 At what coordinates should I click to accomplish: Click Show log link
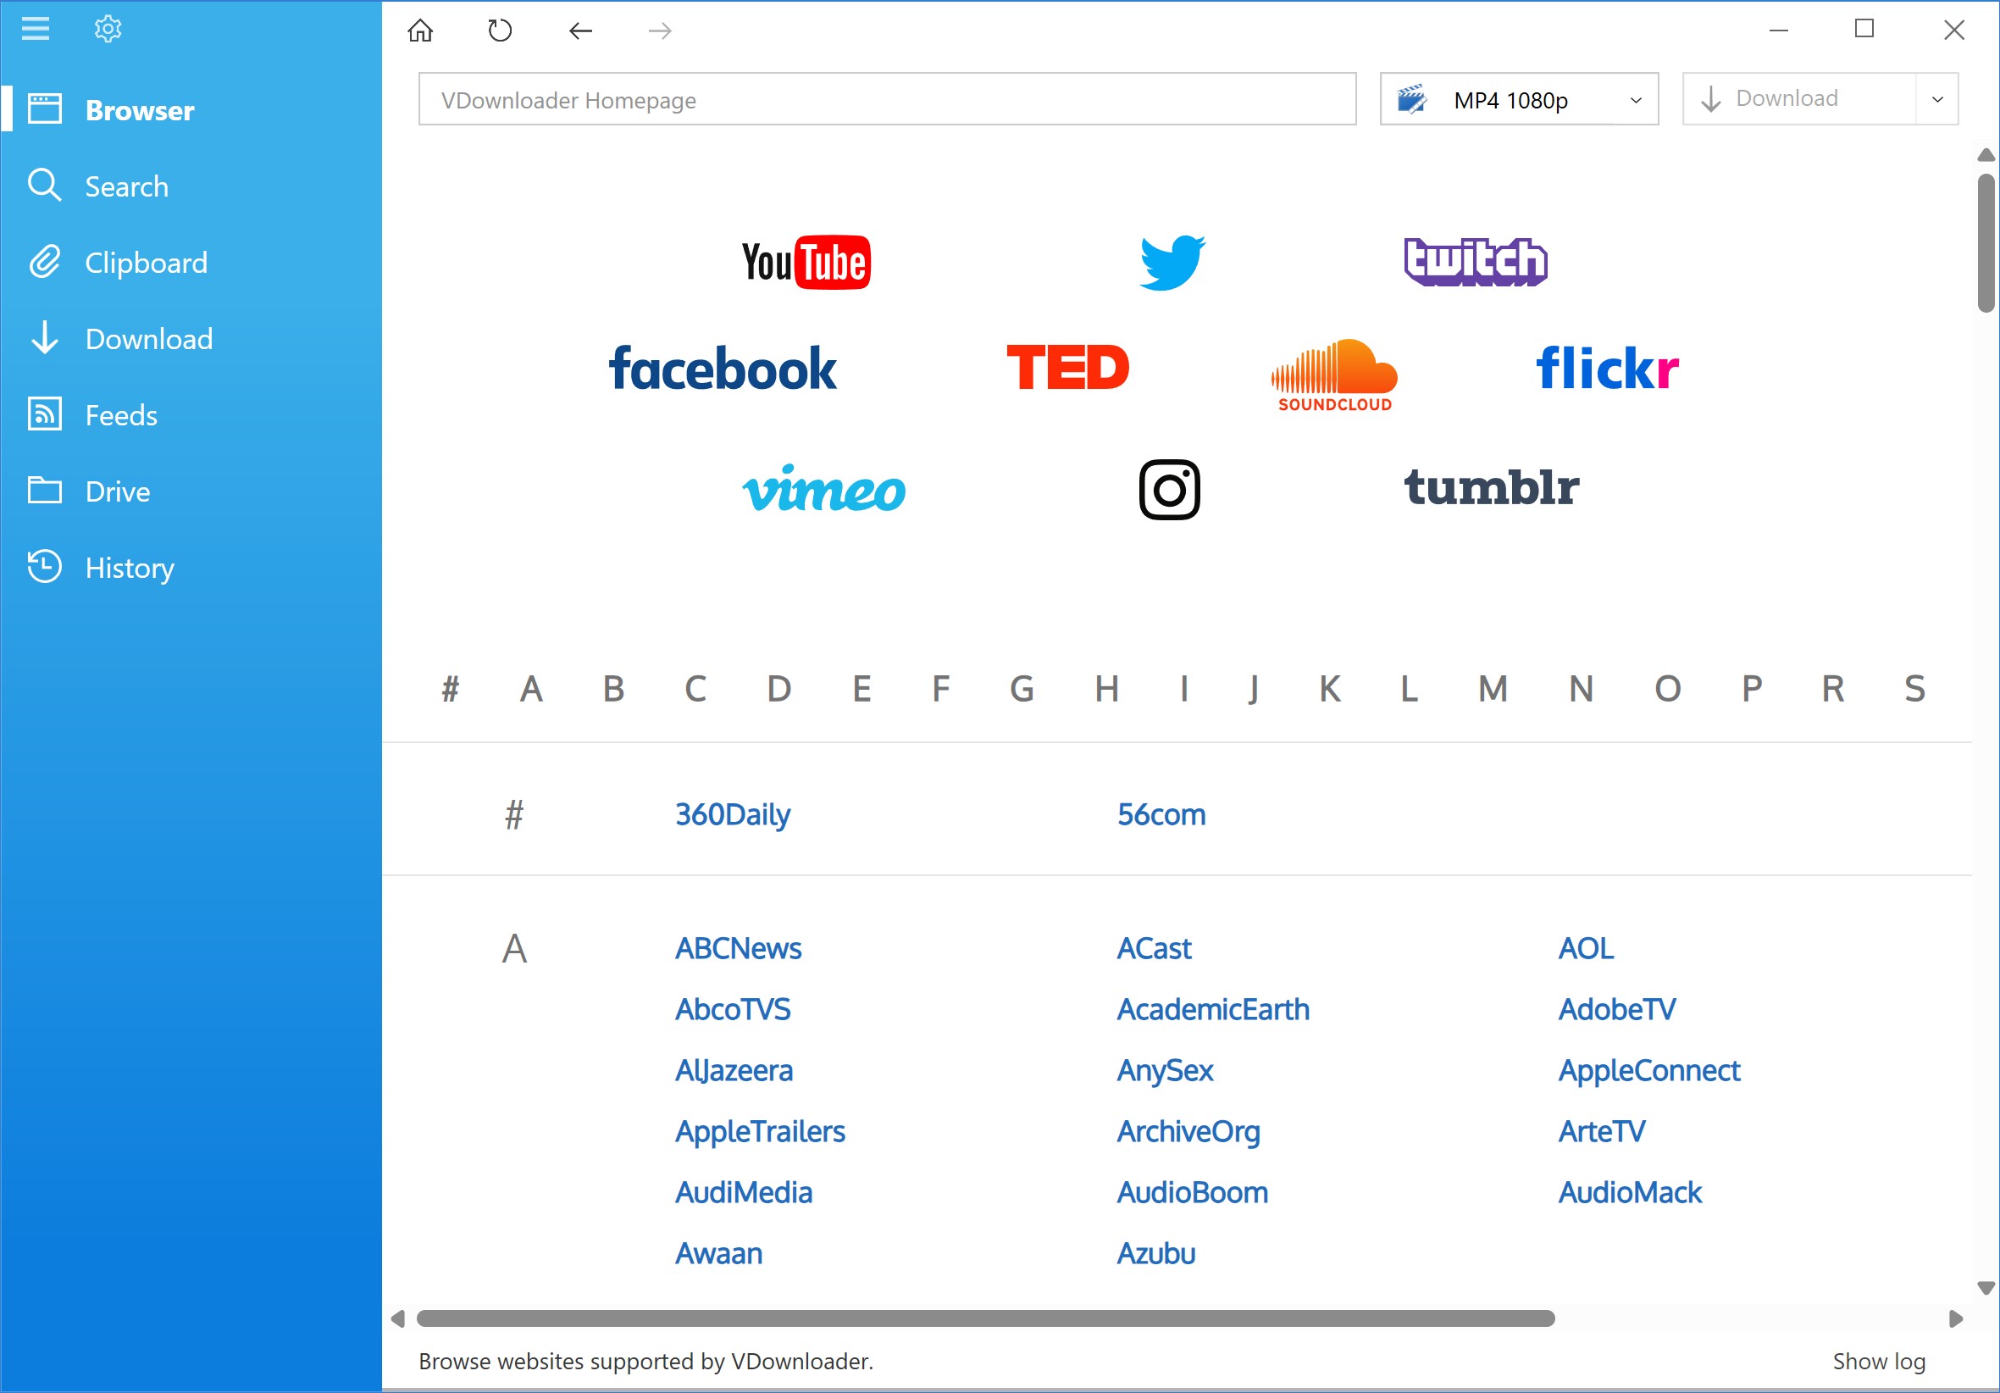coord(1879,1361)
